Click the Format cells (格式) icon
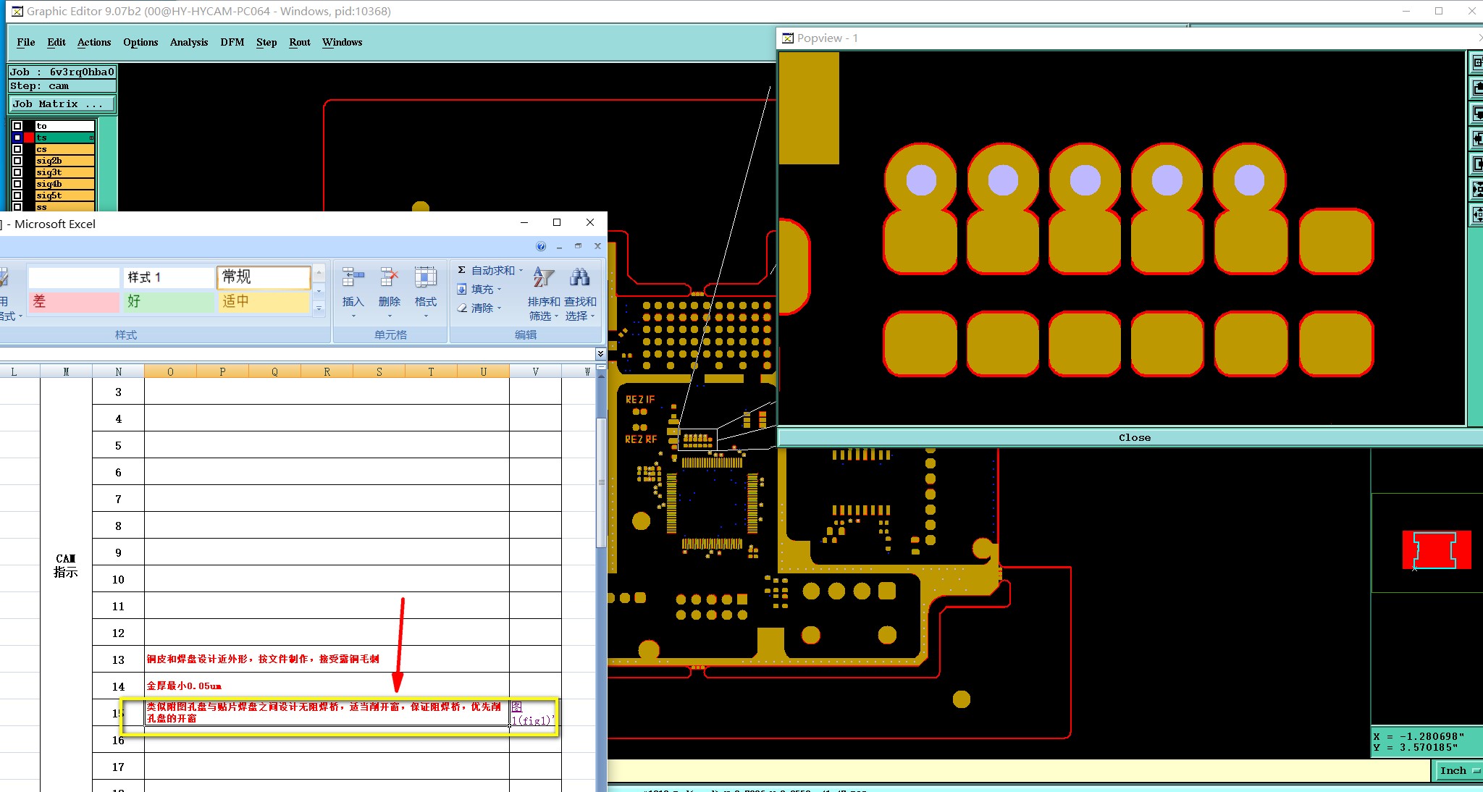 425,277
